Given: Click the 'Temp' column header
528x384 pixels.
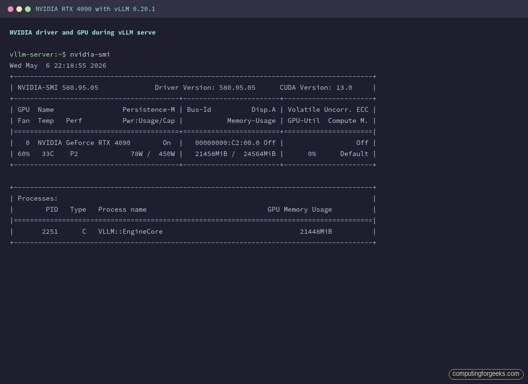Looking at the screenshot, I should point(46,120).
